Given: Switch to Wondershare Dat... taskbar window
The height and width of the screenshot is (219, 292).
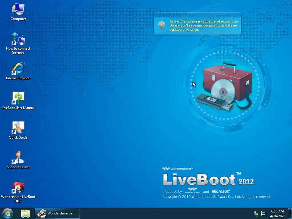Looking at the screenshot, I should (57, 213).
